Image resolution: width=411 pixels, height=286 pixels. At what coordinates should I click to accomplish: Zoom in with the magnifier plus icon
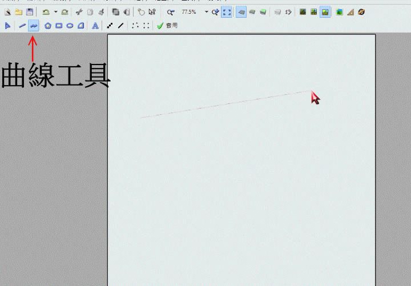pyautogui.click(x=215, y=12)
